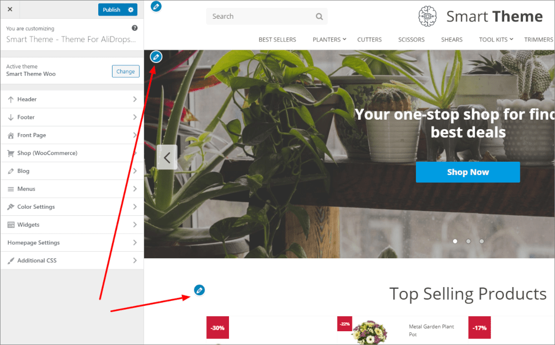The width and height of the screenshot is (555, 345).
Task: Go to previous slide arrow
Action: click(x=167, y=157)
